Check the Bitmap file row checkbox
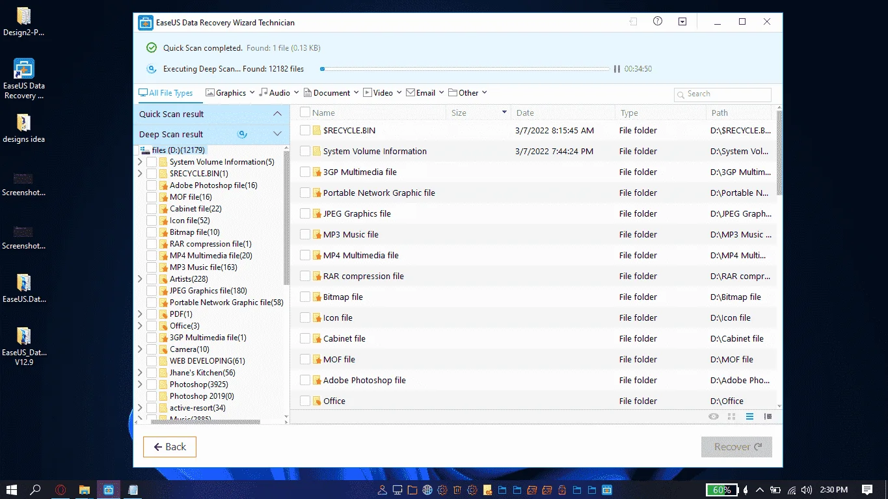This screenshot has width=888, height=499. 304,297
